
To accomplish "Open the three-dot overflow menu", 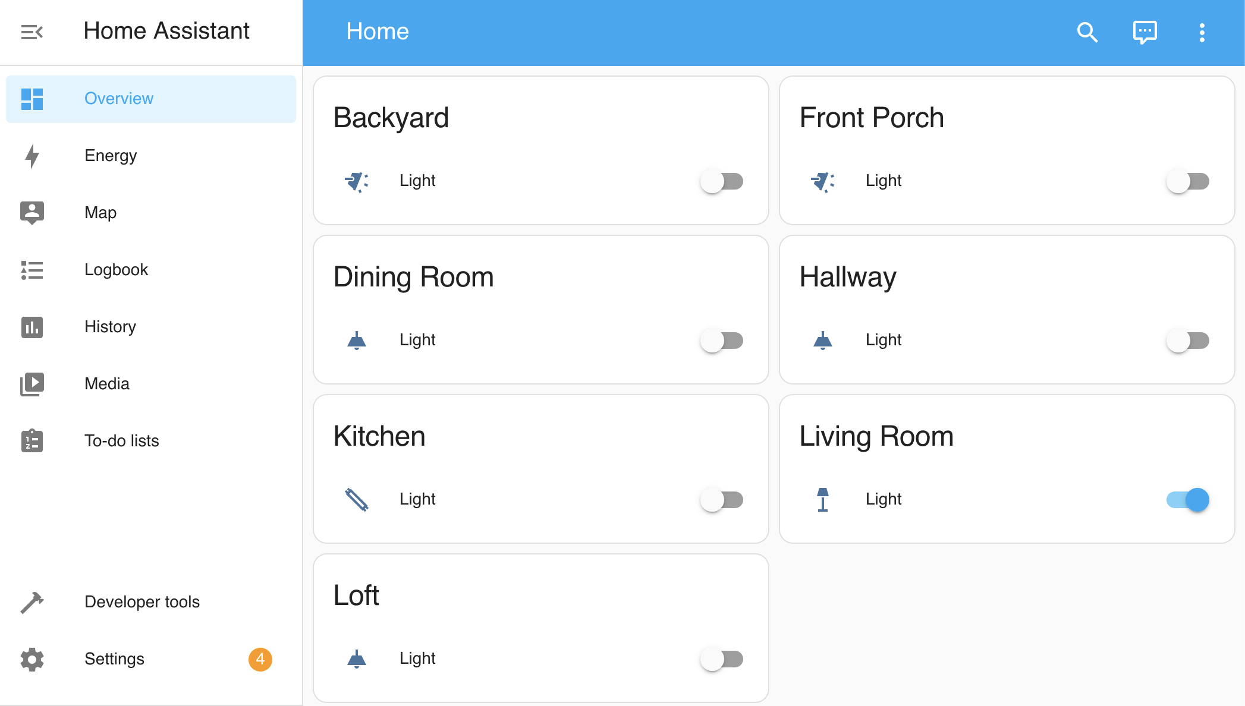I will (1202, 32).
